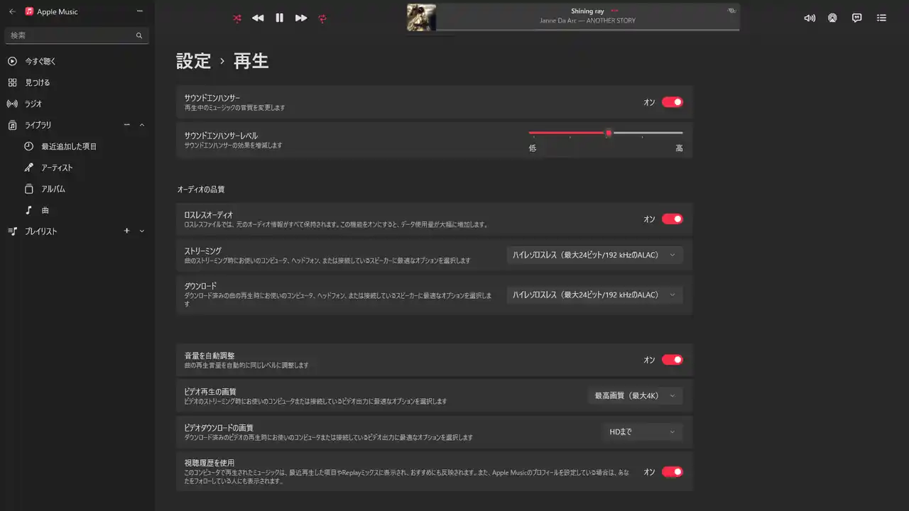
Task: Click the Shining ray album artwork
Action: (421, 18)
